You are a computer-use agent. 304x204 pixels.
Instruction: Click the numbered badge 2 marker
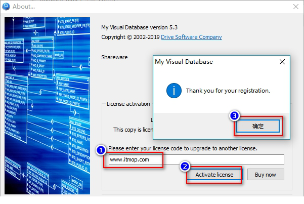coord(185,166)
